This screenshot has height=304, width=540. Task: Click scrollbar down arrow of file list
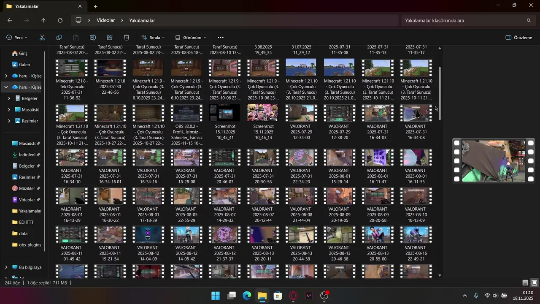[x=440, y=276]
